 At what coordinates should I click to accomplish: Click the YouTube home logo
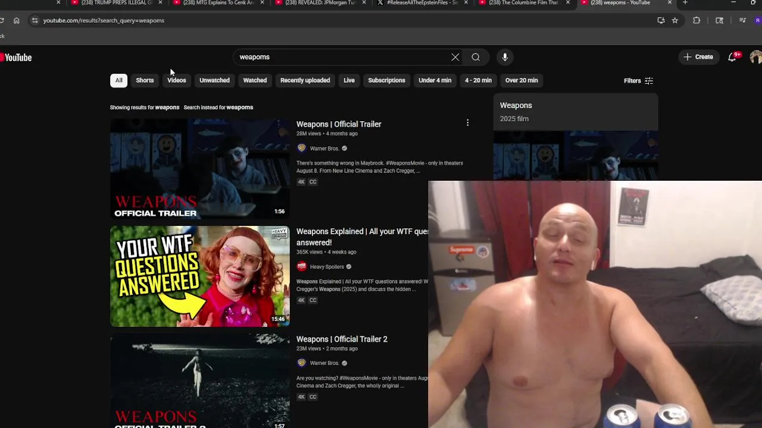[16, 58]
